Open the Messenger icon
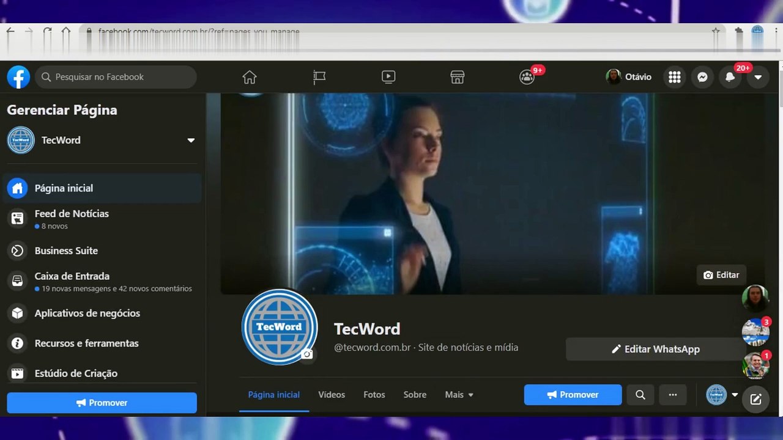 703,77
